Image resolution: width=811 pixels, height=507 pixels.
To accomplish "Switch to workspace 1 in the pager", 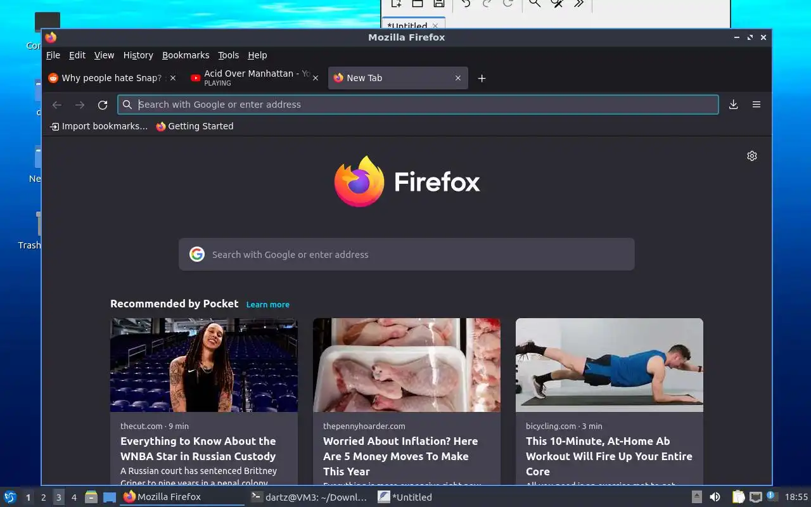I will 28,497.
